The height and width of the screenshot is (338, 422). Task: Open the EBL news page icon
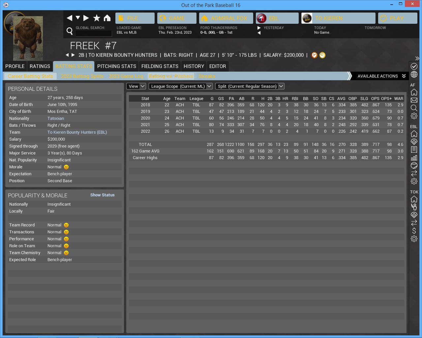point(414,150)
